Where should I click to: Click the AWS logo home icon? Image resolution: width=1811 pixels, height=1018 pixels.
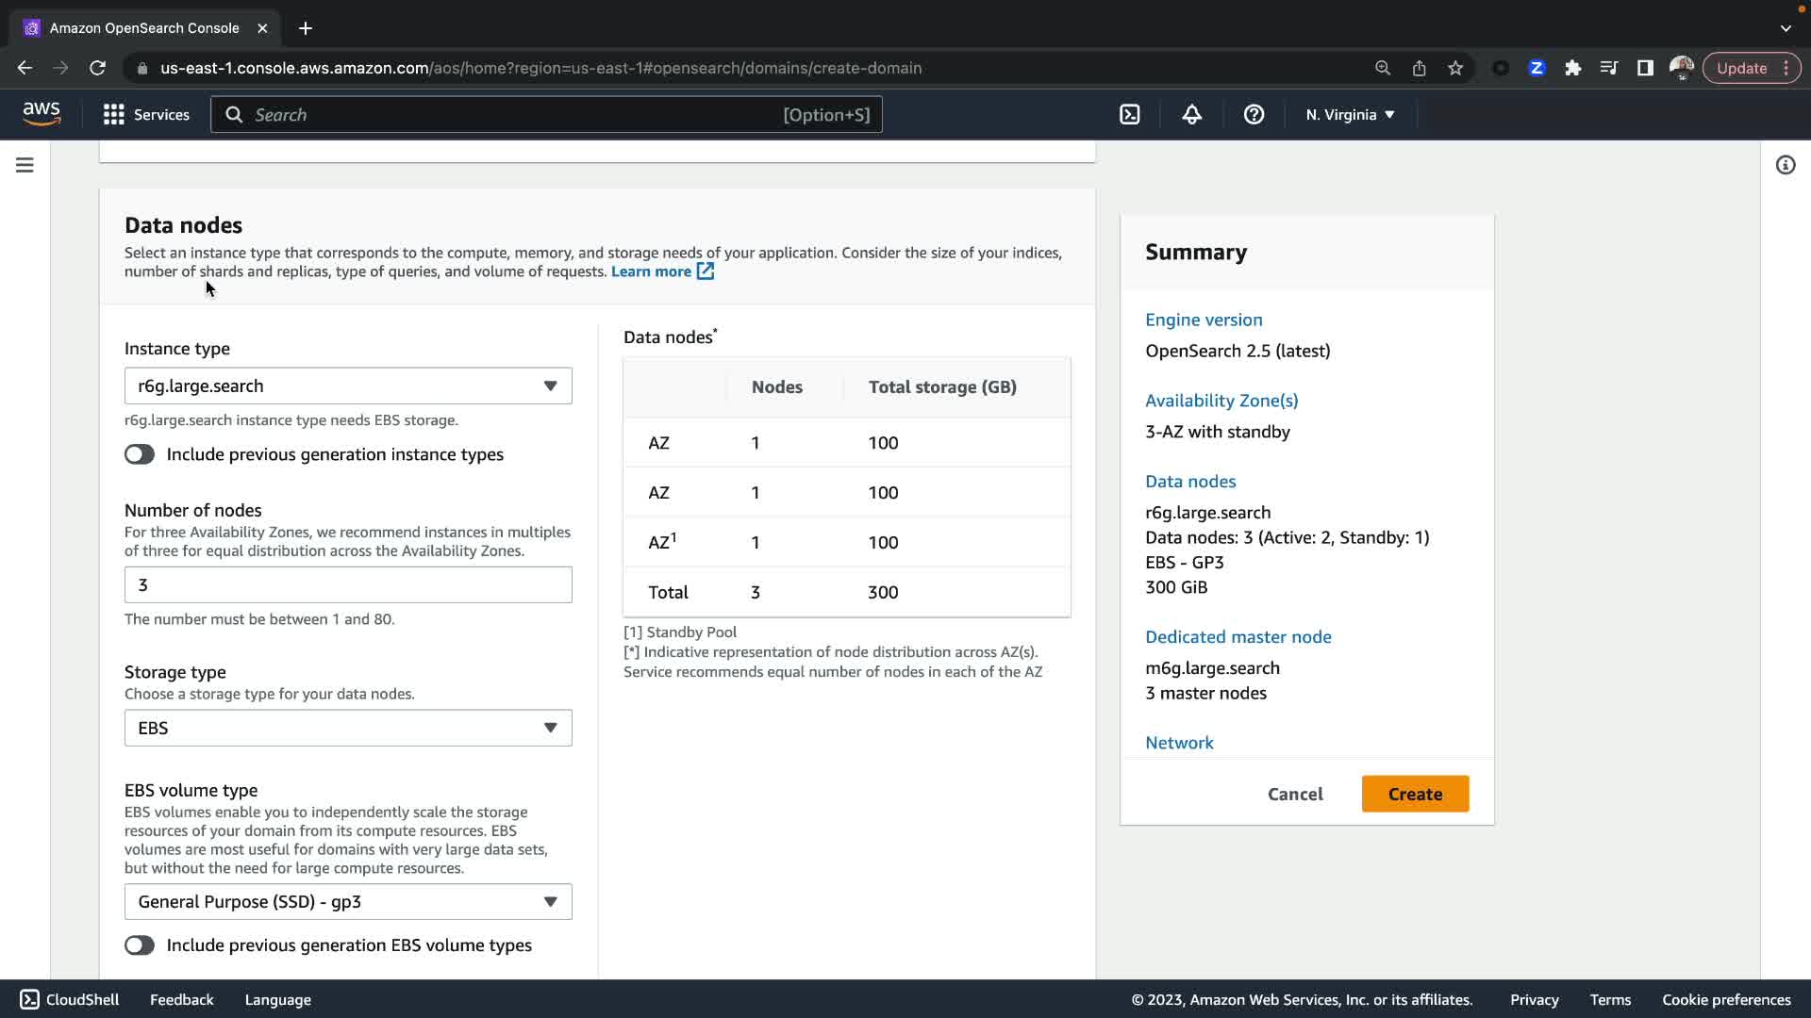(42, 114)
